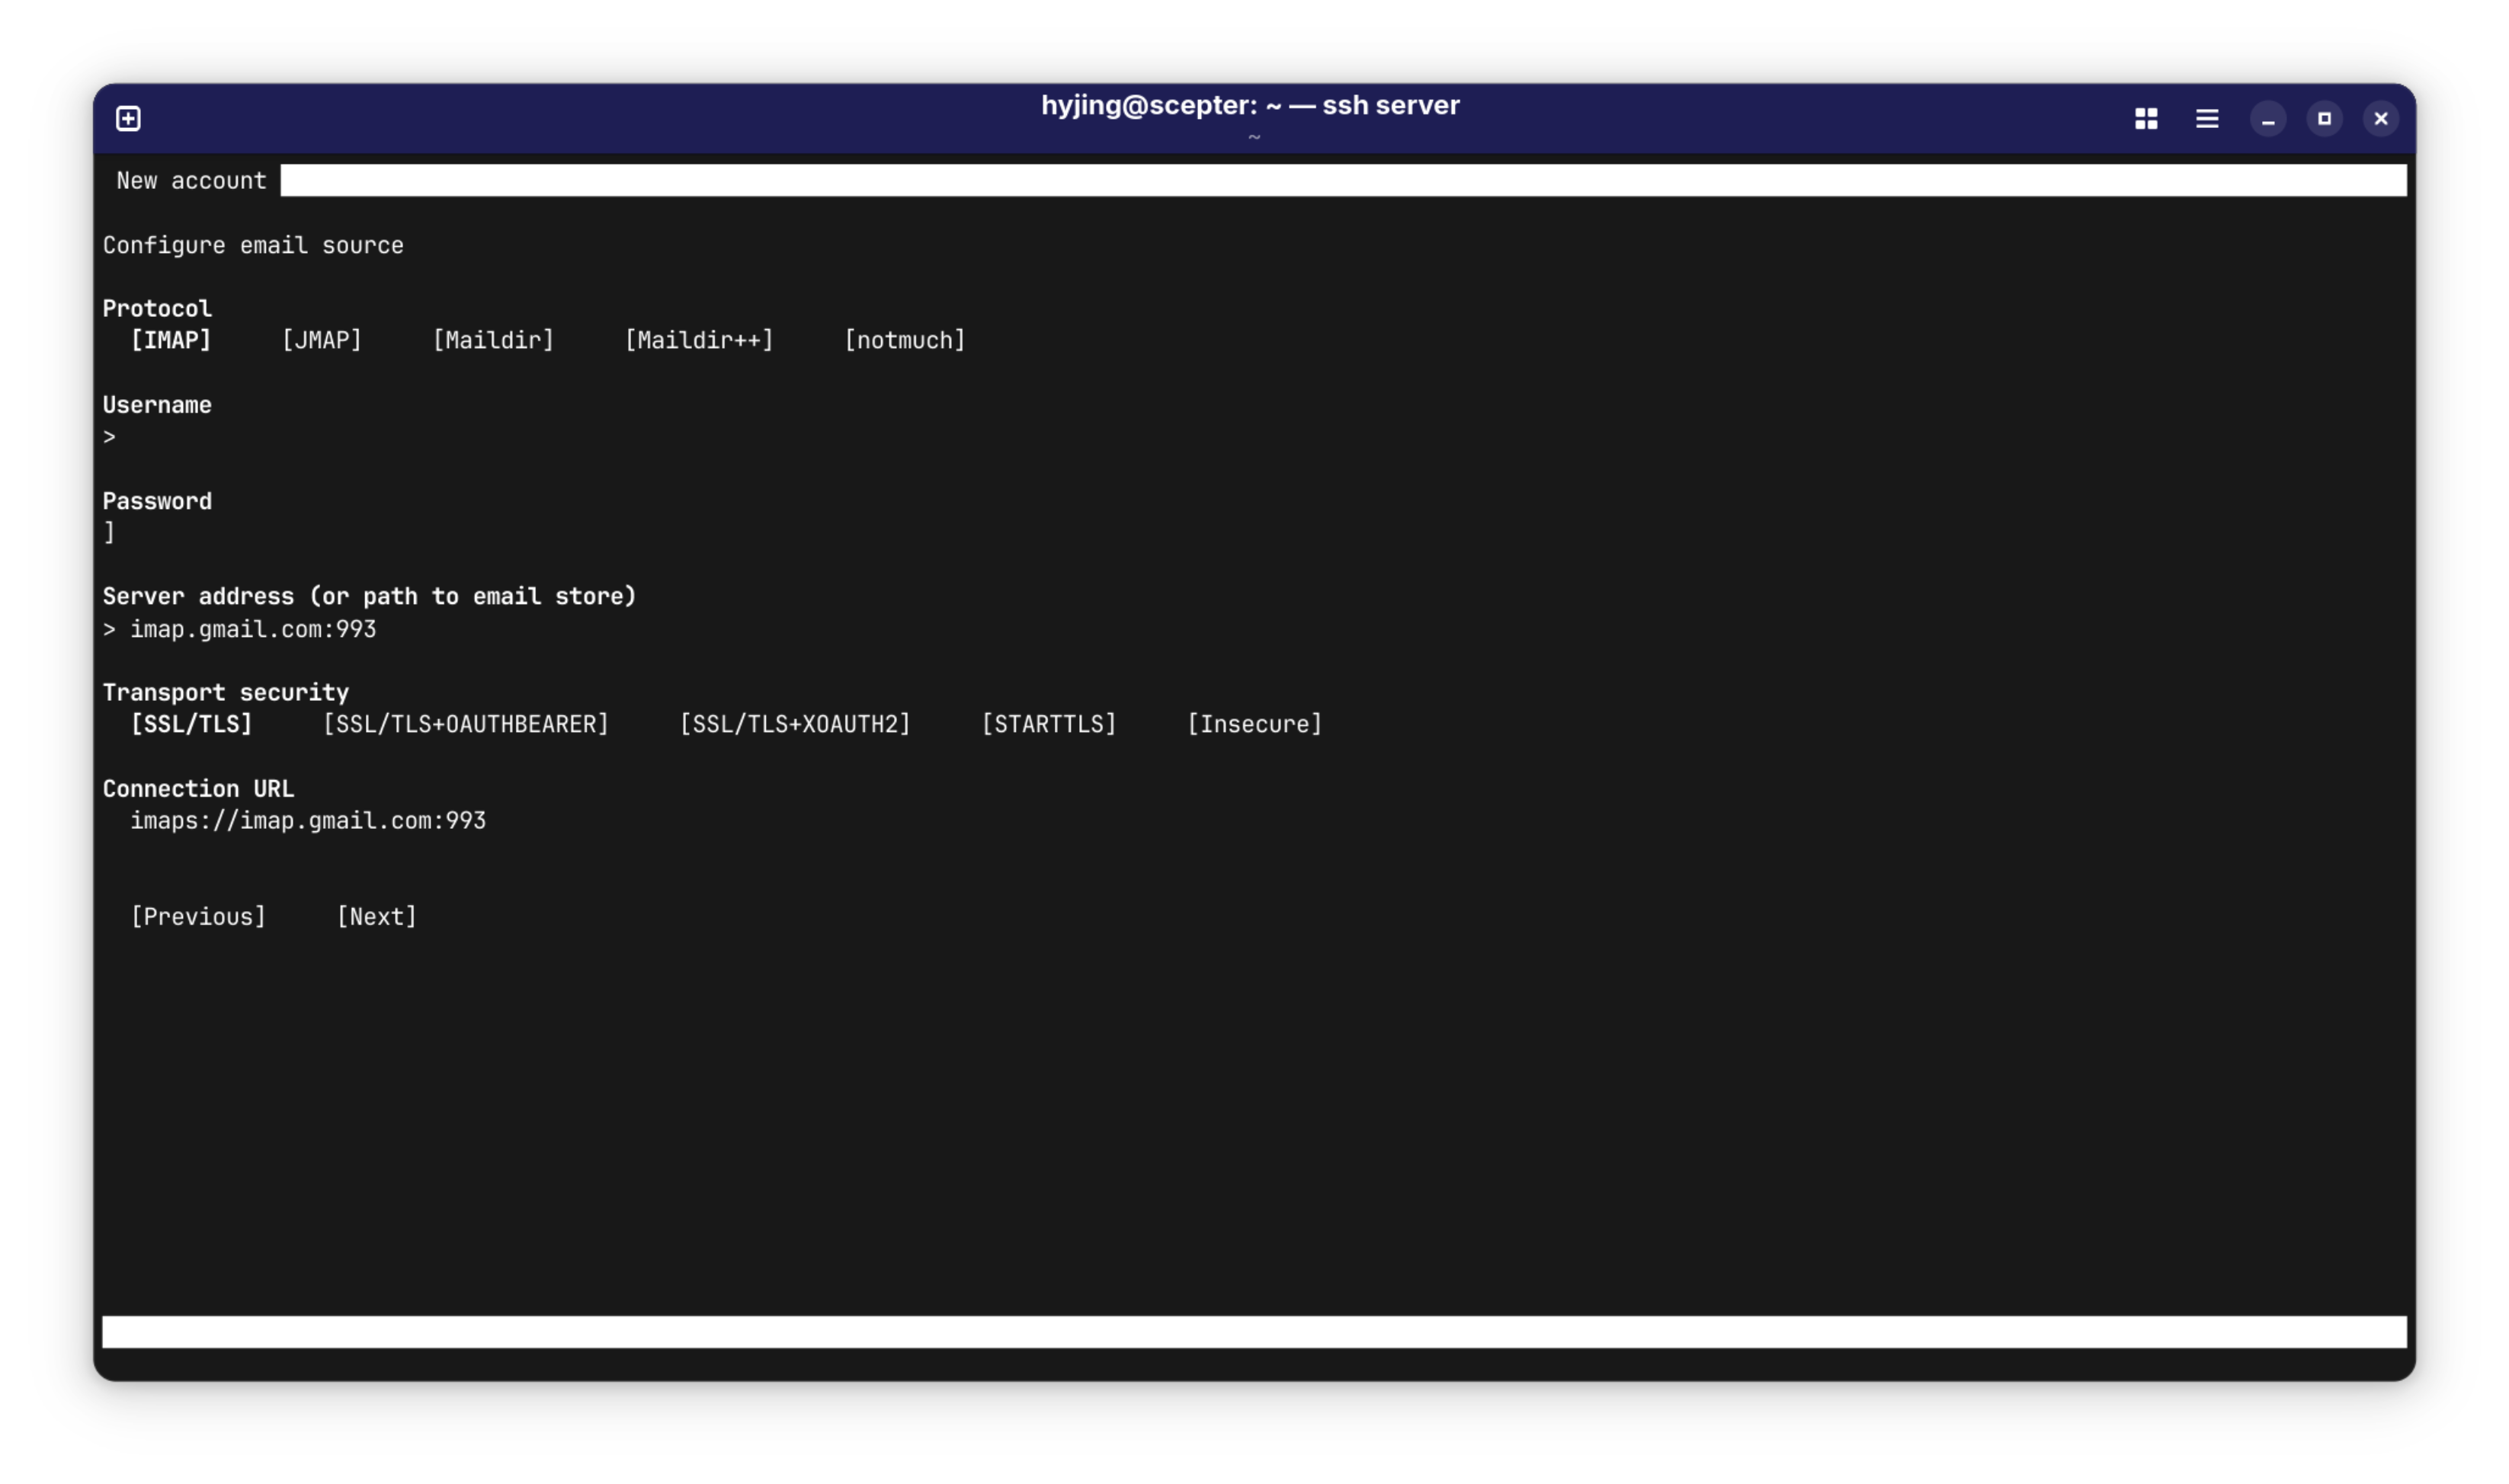Go to Previous configuration step
The image size is (2509, 1484).
click(x=198, y=916)
